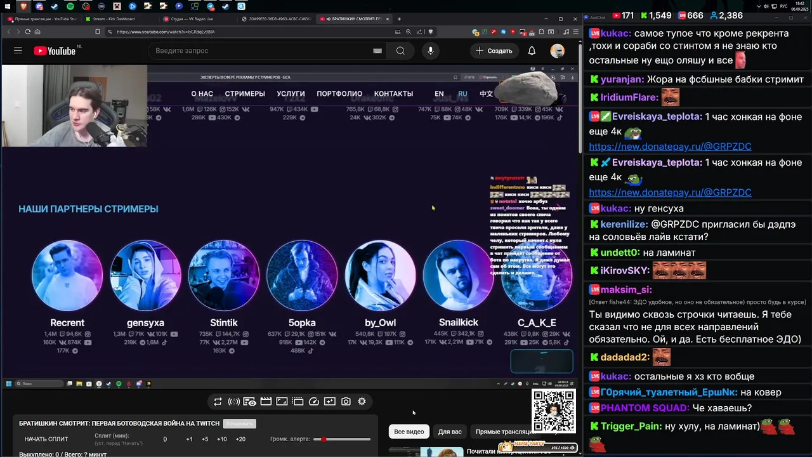Viewport: 812px width, 457px height.
Task: Open a new browser tab with plus
Action: [x=399, y=19]
